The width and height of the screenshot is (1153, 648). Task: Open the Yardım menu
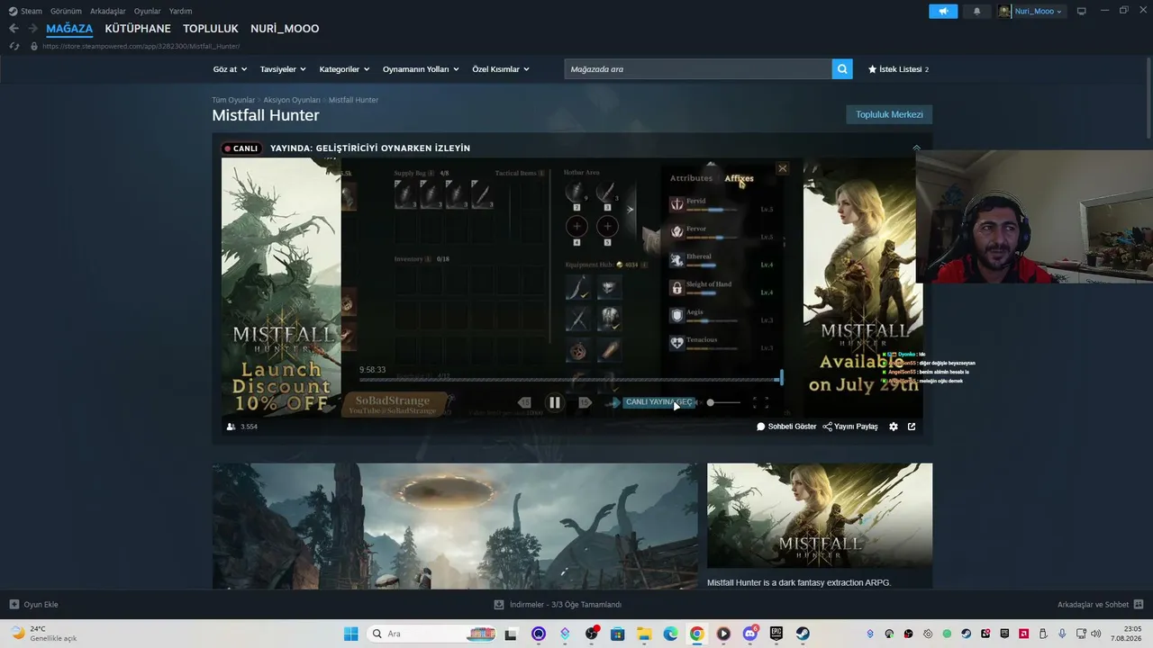click(x=181, y=12)
